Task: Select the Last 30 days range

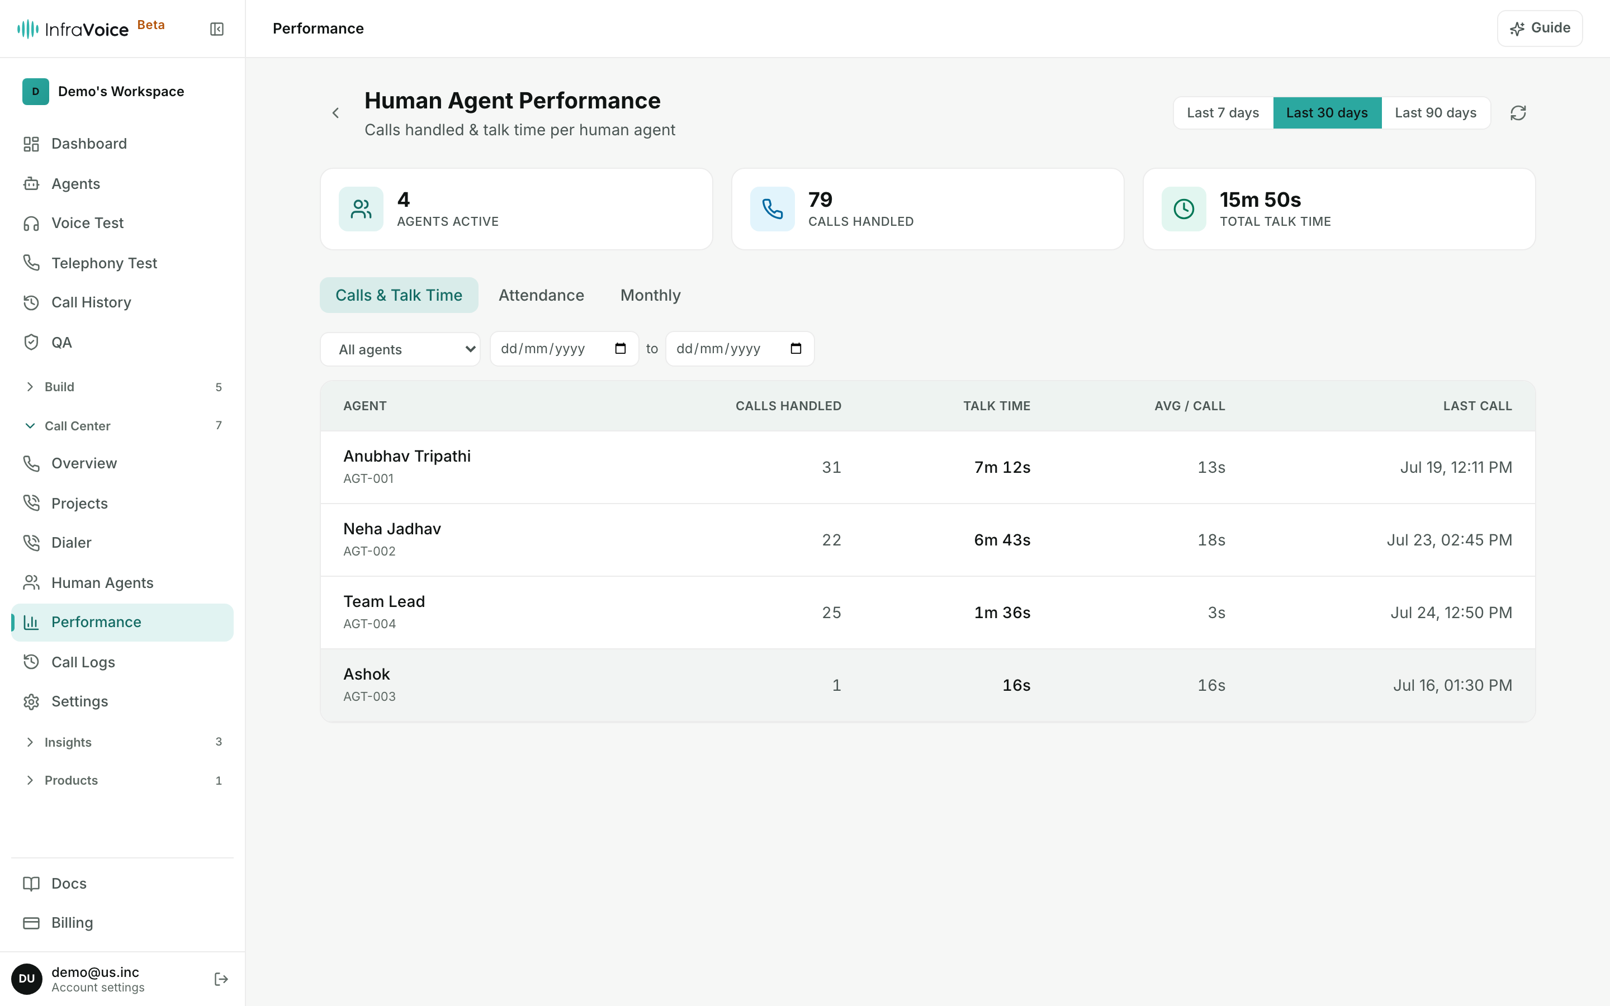Action: [1327, 113]
